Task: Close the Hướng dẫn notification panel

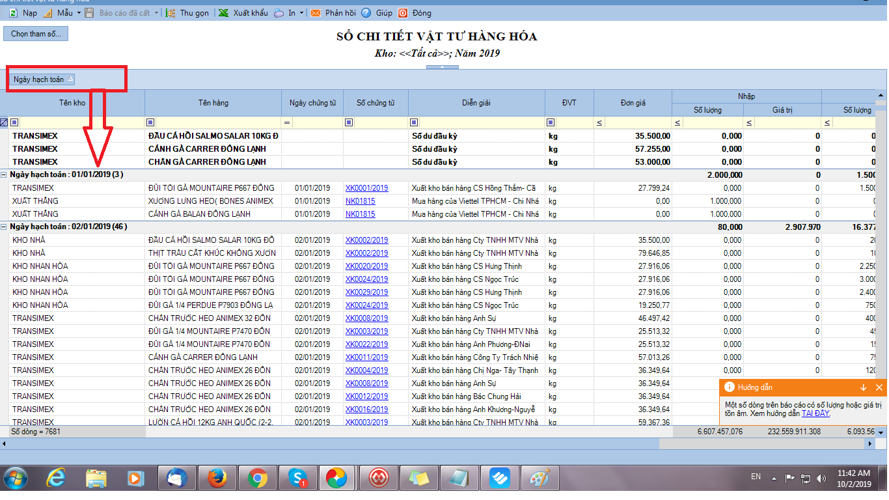Action: (879, 387)
